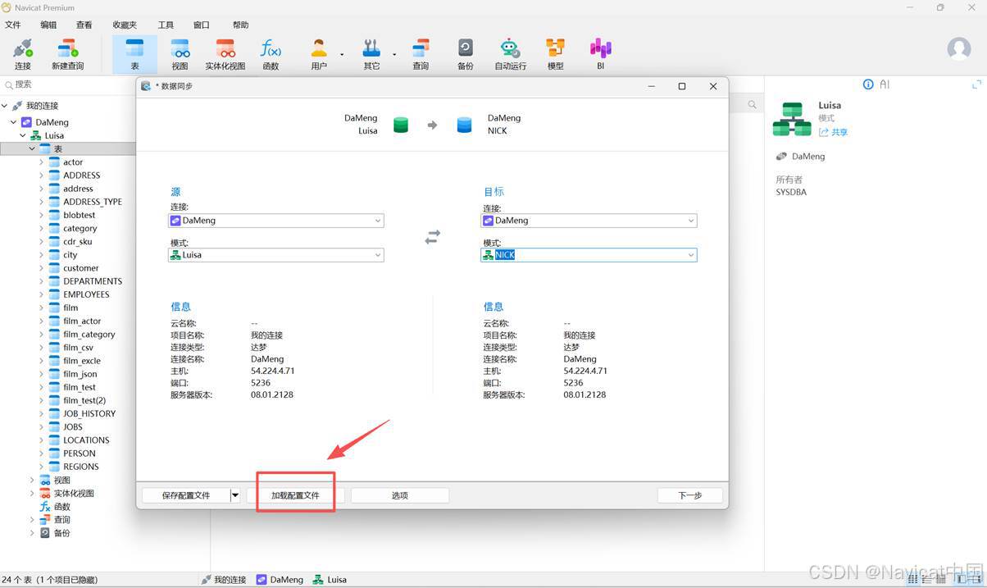Open the 收藏夹 menu

coord(125,25)
